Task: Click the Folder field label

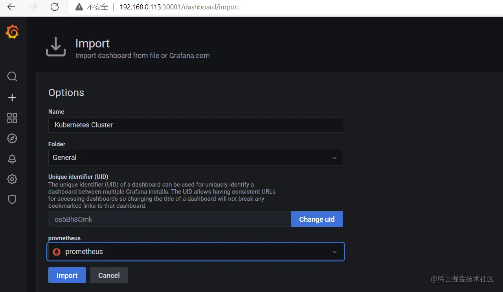Action: (x=57, y=144)
